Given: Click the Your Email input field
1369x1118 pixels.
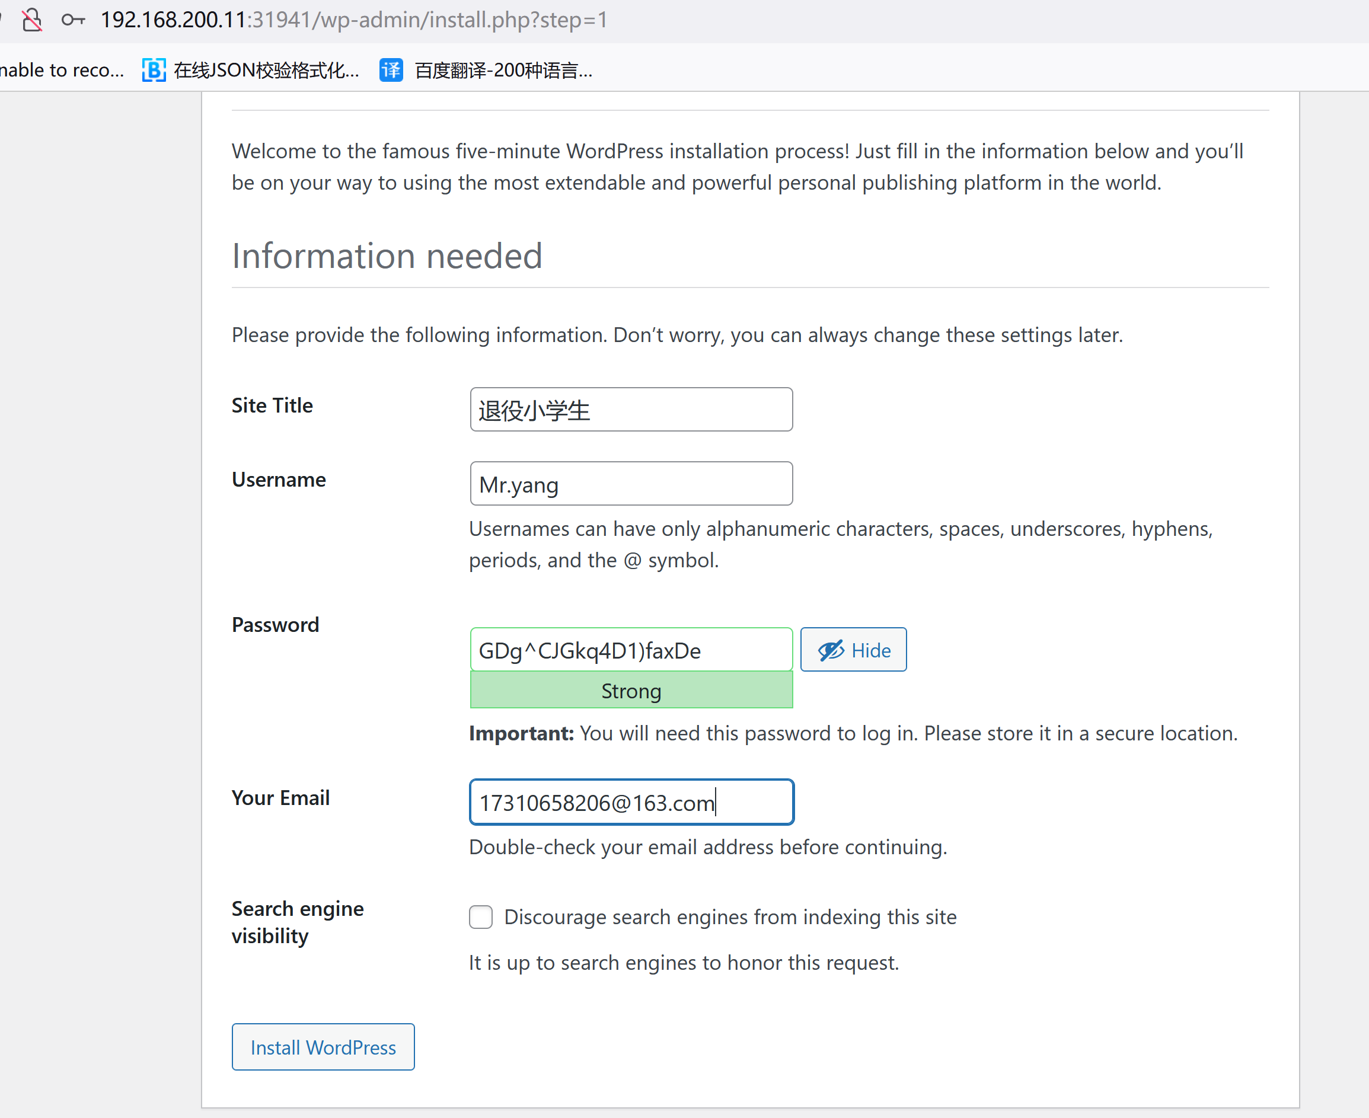Looking at the screenshot, I should point(631,802).
